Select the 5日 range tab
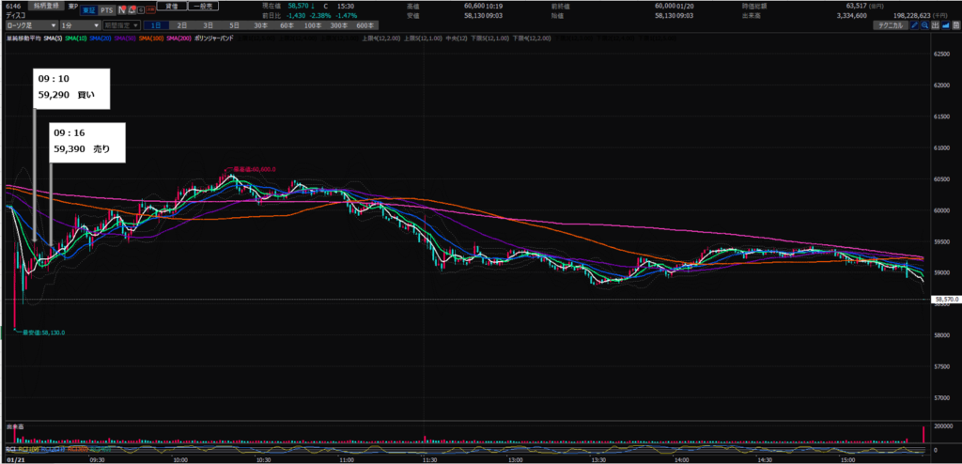The image size is (962, 464). 233,25
